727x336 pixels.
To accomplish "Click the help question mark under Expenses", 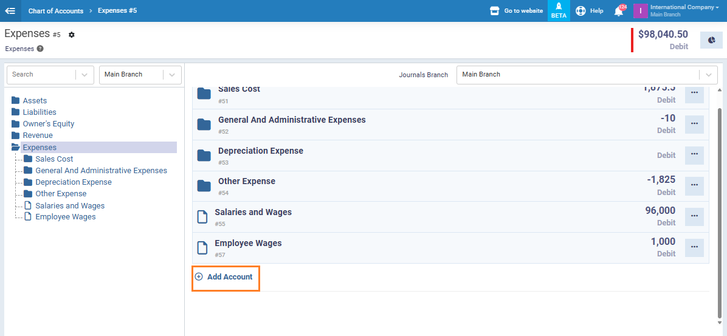I will (40, 49).
